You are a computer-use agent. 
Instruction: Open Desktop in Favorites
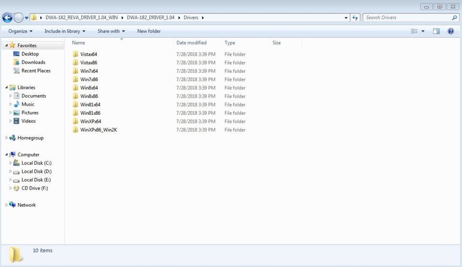click(30, 54)
